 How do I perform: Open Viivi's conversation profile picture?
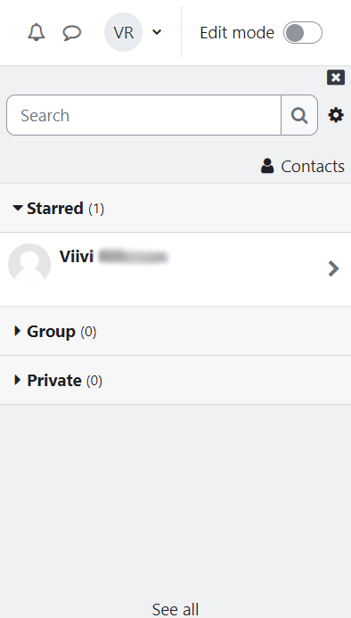29,264
